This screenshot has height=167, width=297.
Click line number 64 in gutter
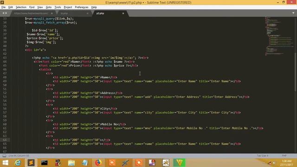(x=5, y=140)
